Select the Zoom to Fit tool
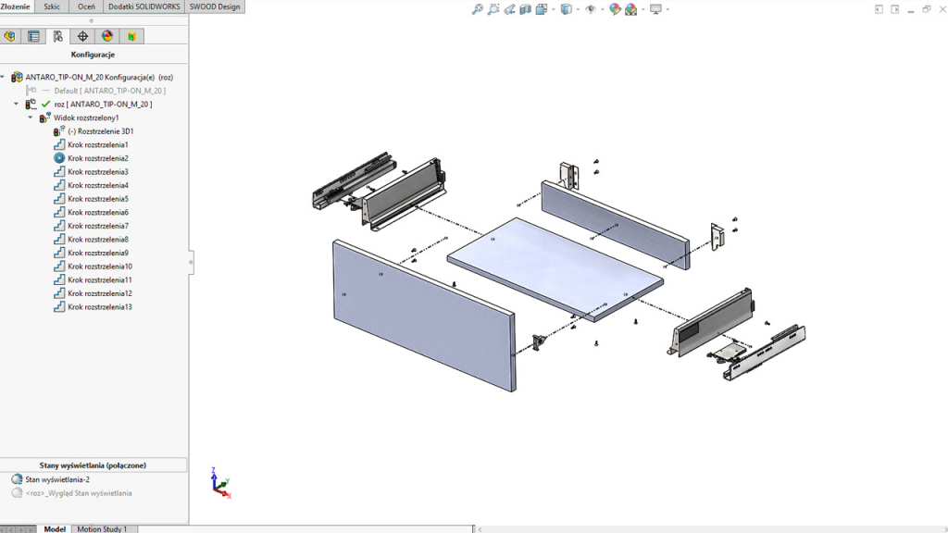 click(477, 8)
